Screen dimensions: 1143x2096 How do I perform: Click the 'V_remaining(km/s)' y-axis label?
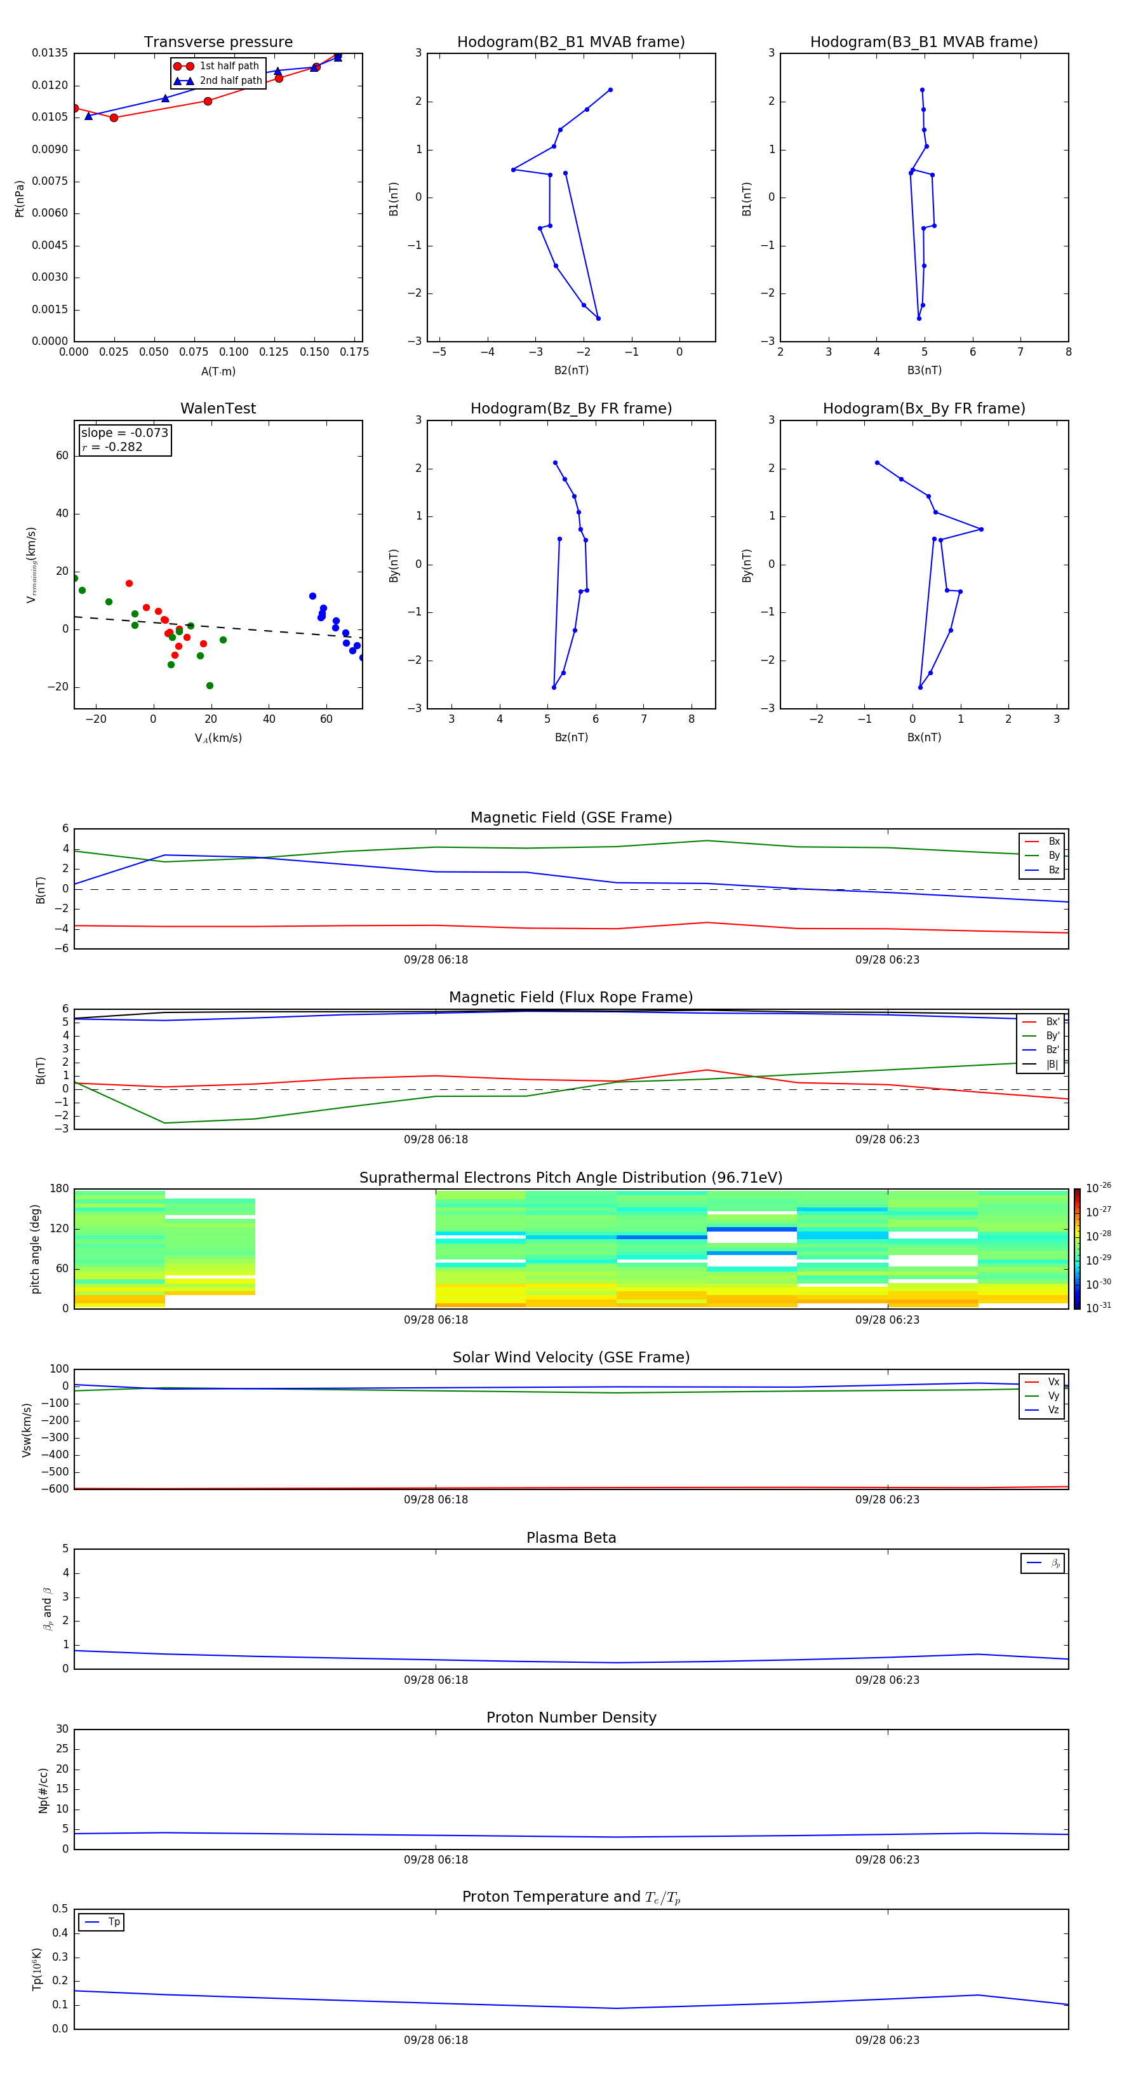click(x=31, y=565)
